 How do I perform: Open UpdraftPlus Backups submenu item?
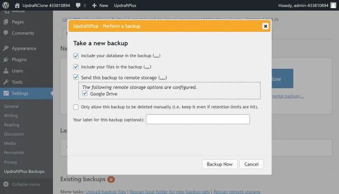(24, 171)
